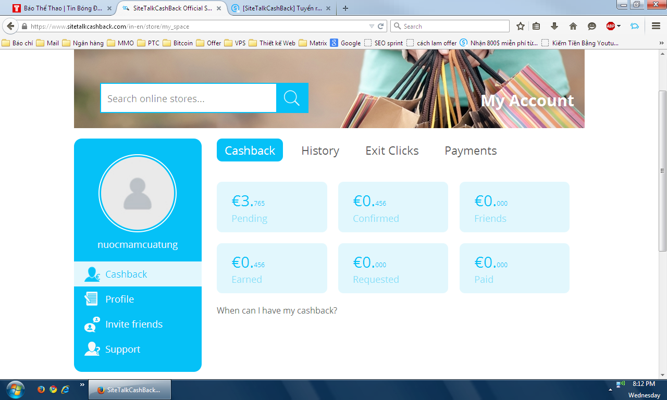Open the Mail bookmark folder
Viewport: 667px width, 400px height.
point(47,43)
